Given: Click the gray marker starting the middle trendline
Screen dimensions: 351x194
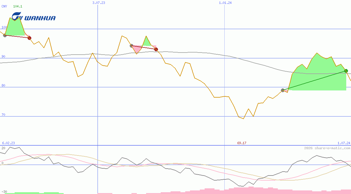Looking at the screenshot, I should point(131,46).
